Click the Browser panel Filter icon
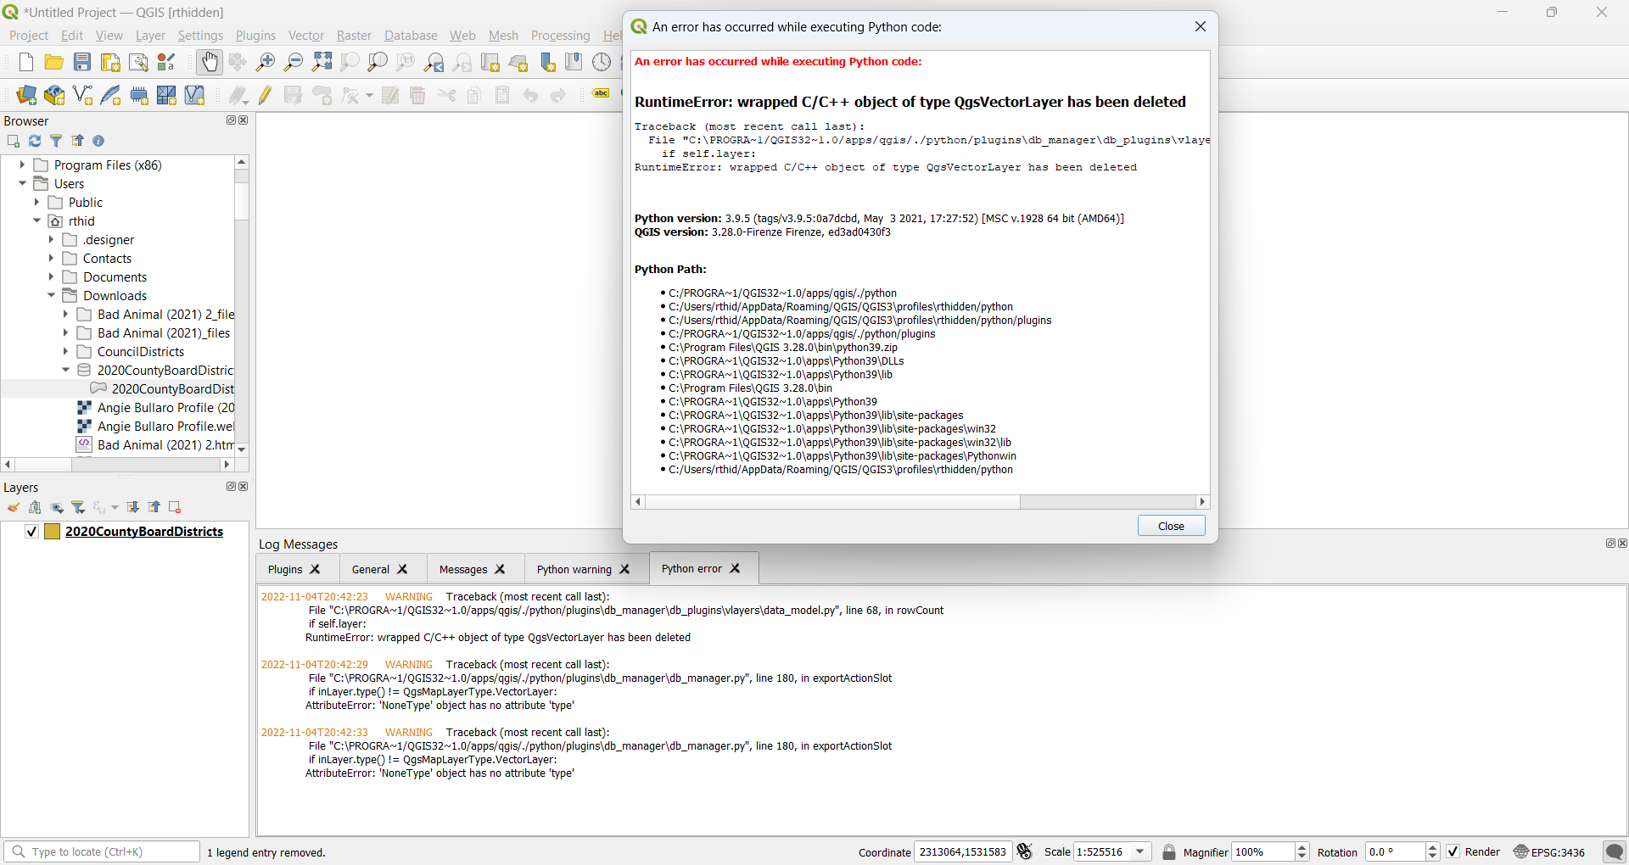The height and width of the screenshot is (865, 1629). [x=56, y=141]
